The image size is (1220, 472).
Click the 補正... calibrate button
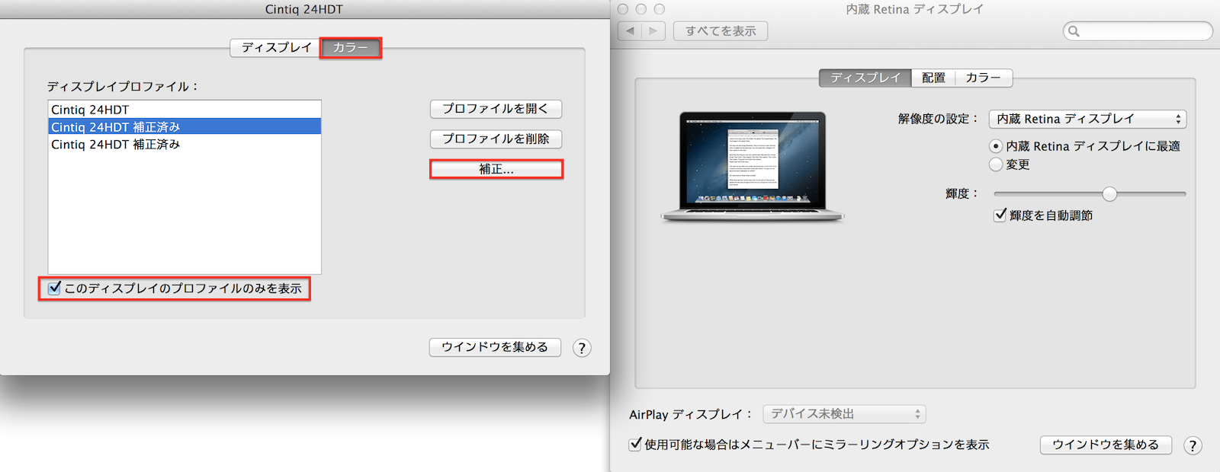(x=496, y=169)
